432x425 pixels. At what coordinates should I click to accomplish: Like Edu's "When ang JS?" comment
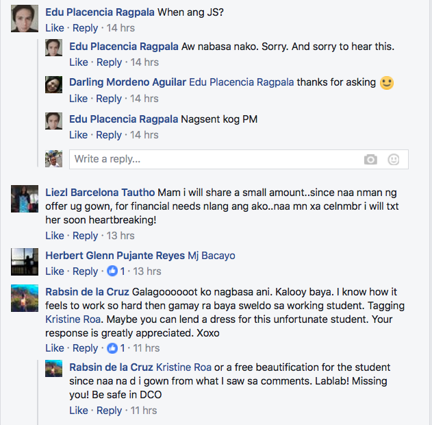tap(54, 28)
